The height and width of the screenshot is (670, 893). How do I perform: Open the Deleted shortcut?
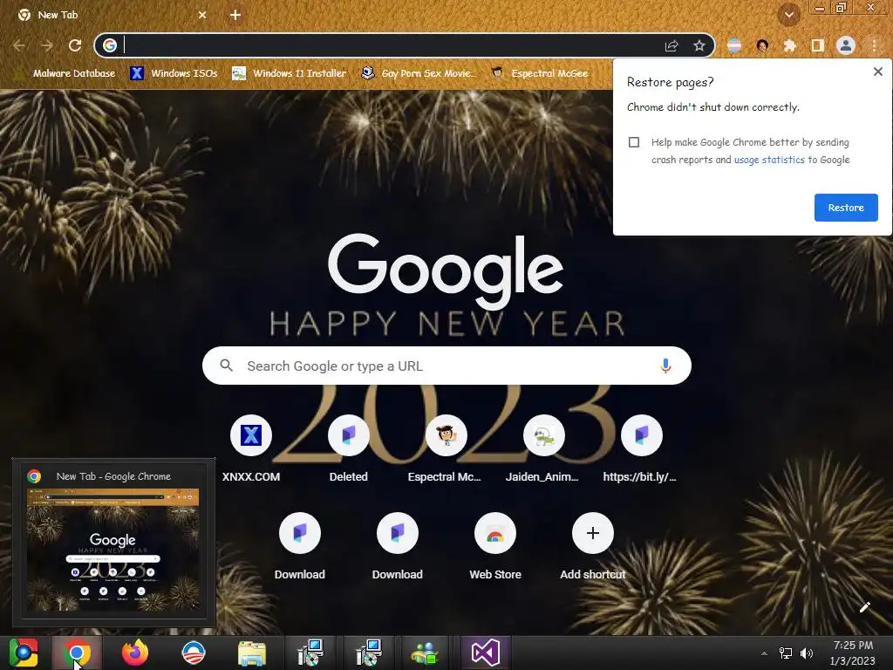349,448
